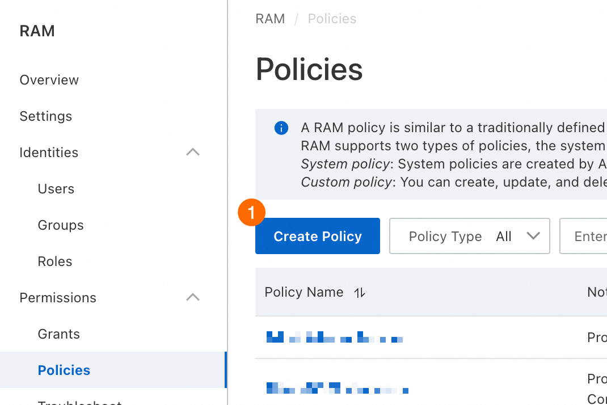Select Users under Identities
This screenshot has height=405, width=607.
click(56, 189)
